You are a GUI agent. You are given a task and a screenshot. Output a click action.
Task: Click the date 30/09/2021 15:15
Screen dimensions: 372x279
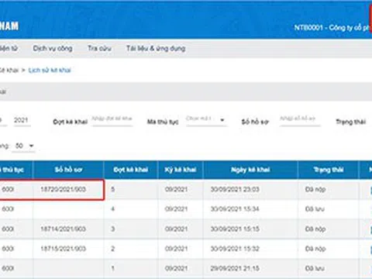coord(235,229)
